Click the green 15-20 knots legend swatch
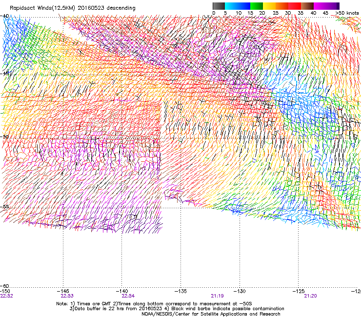The width and height of the screenshot is (361, 317). tap(257, 6)
